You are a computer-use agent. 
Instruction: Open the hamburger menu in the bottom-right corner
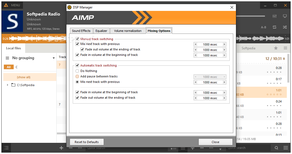(286, 148)
